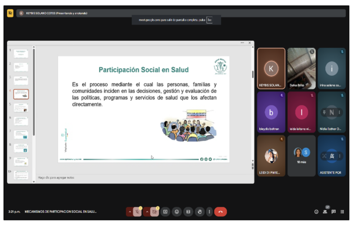This screenshot has width=357, height=226.
Task: Expand audio settings arrow beside microphone
Action: coord(130,212)
